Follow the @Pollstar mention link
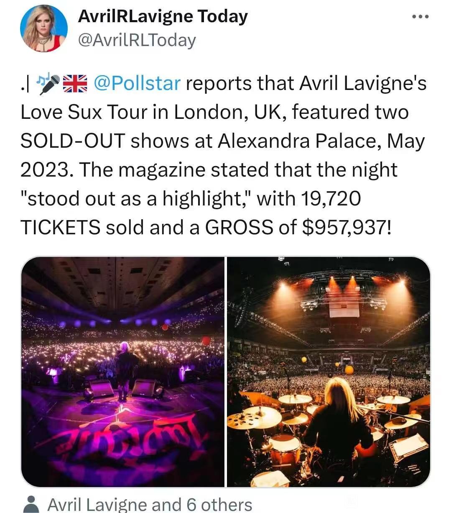 pos(137,83)
